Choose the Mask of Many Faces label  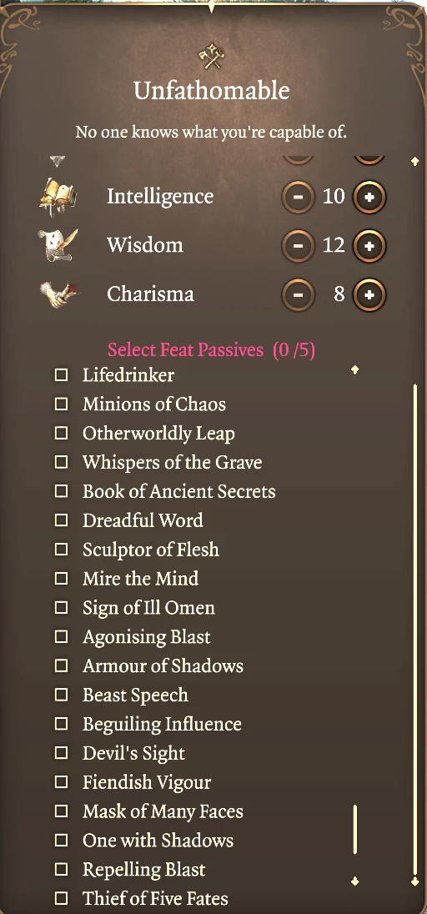(x=163, y=811)
